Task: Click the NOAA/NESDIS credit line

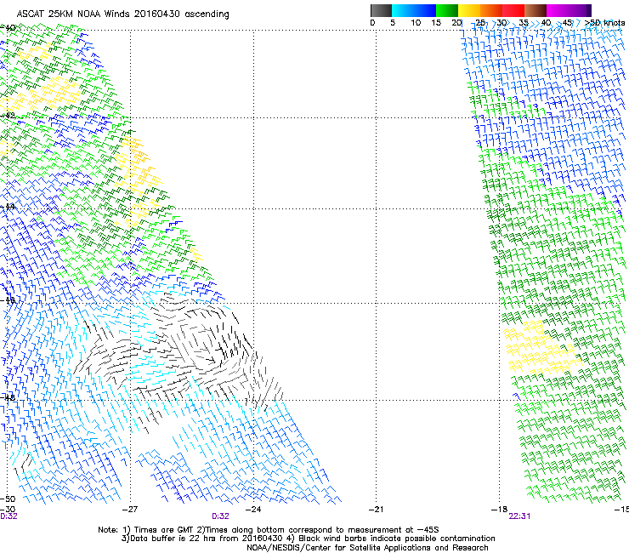Action: pyautogui.click(x=367, y=548)
